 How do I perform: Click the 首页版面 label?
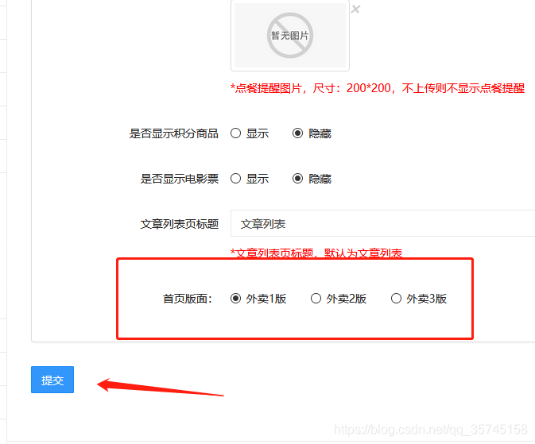(188, 299)
